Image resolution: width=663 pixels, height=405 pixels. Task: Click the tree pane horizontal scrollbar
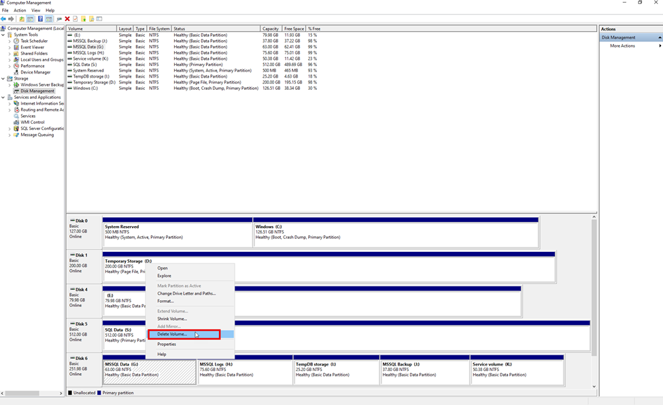pyautogui.click(x=22, y=393)
